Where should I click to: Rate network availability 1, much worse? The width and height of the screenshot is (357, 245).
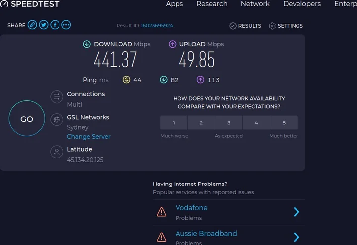(174, 122)
